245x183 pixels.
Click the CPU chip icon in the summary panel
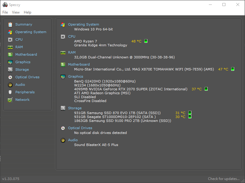[x=63, y=36]
